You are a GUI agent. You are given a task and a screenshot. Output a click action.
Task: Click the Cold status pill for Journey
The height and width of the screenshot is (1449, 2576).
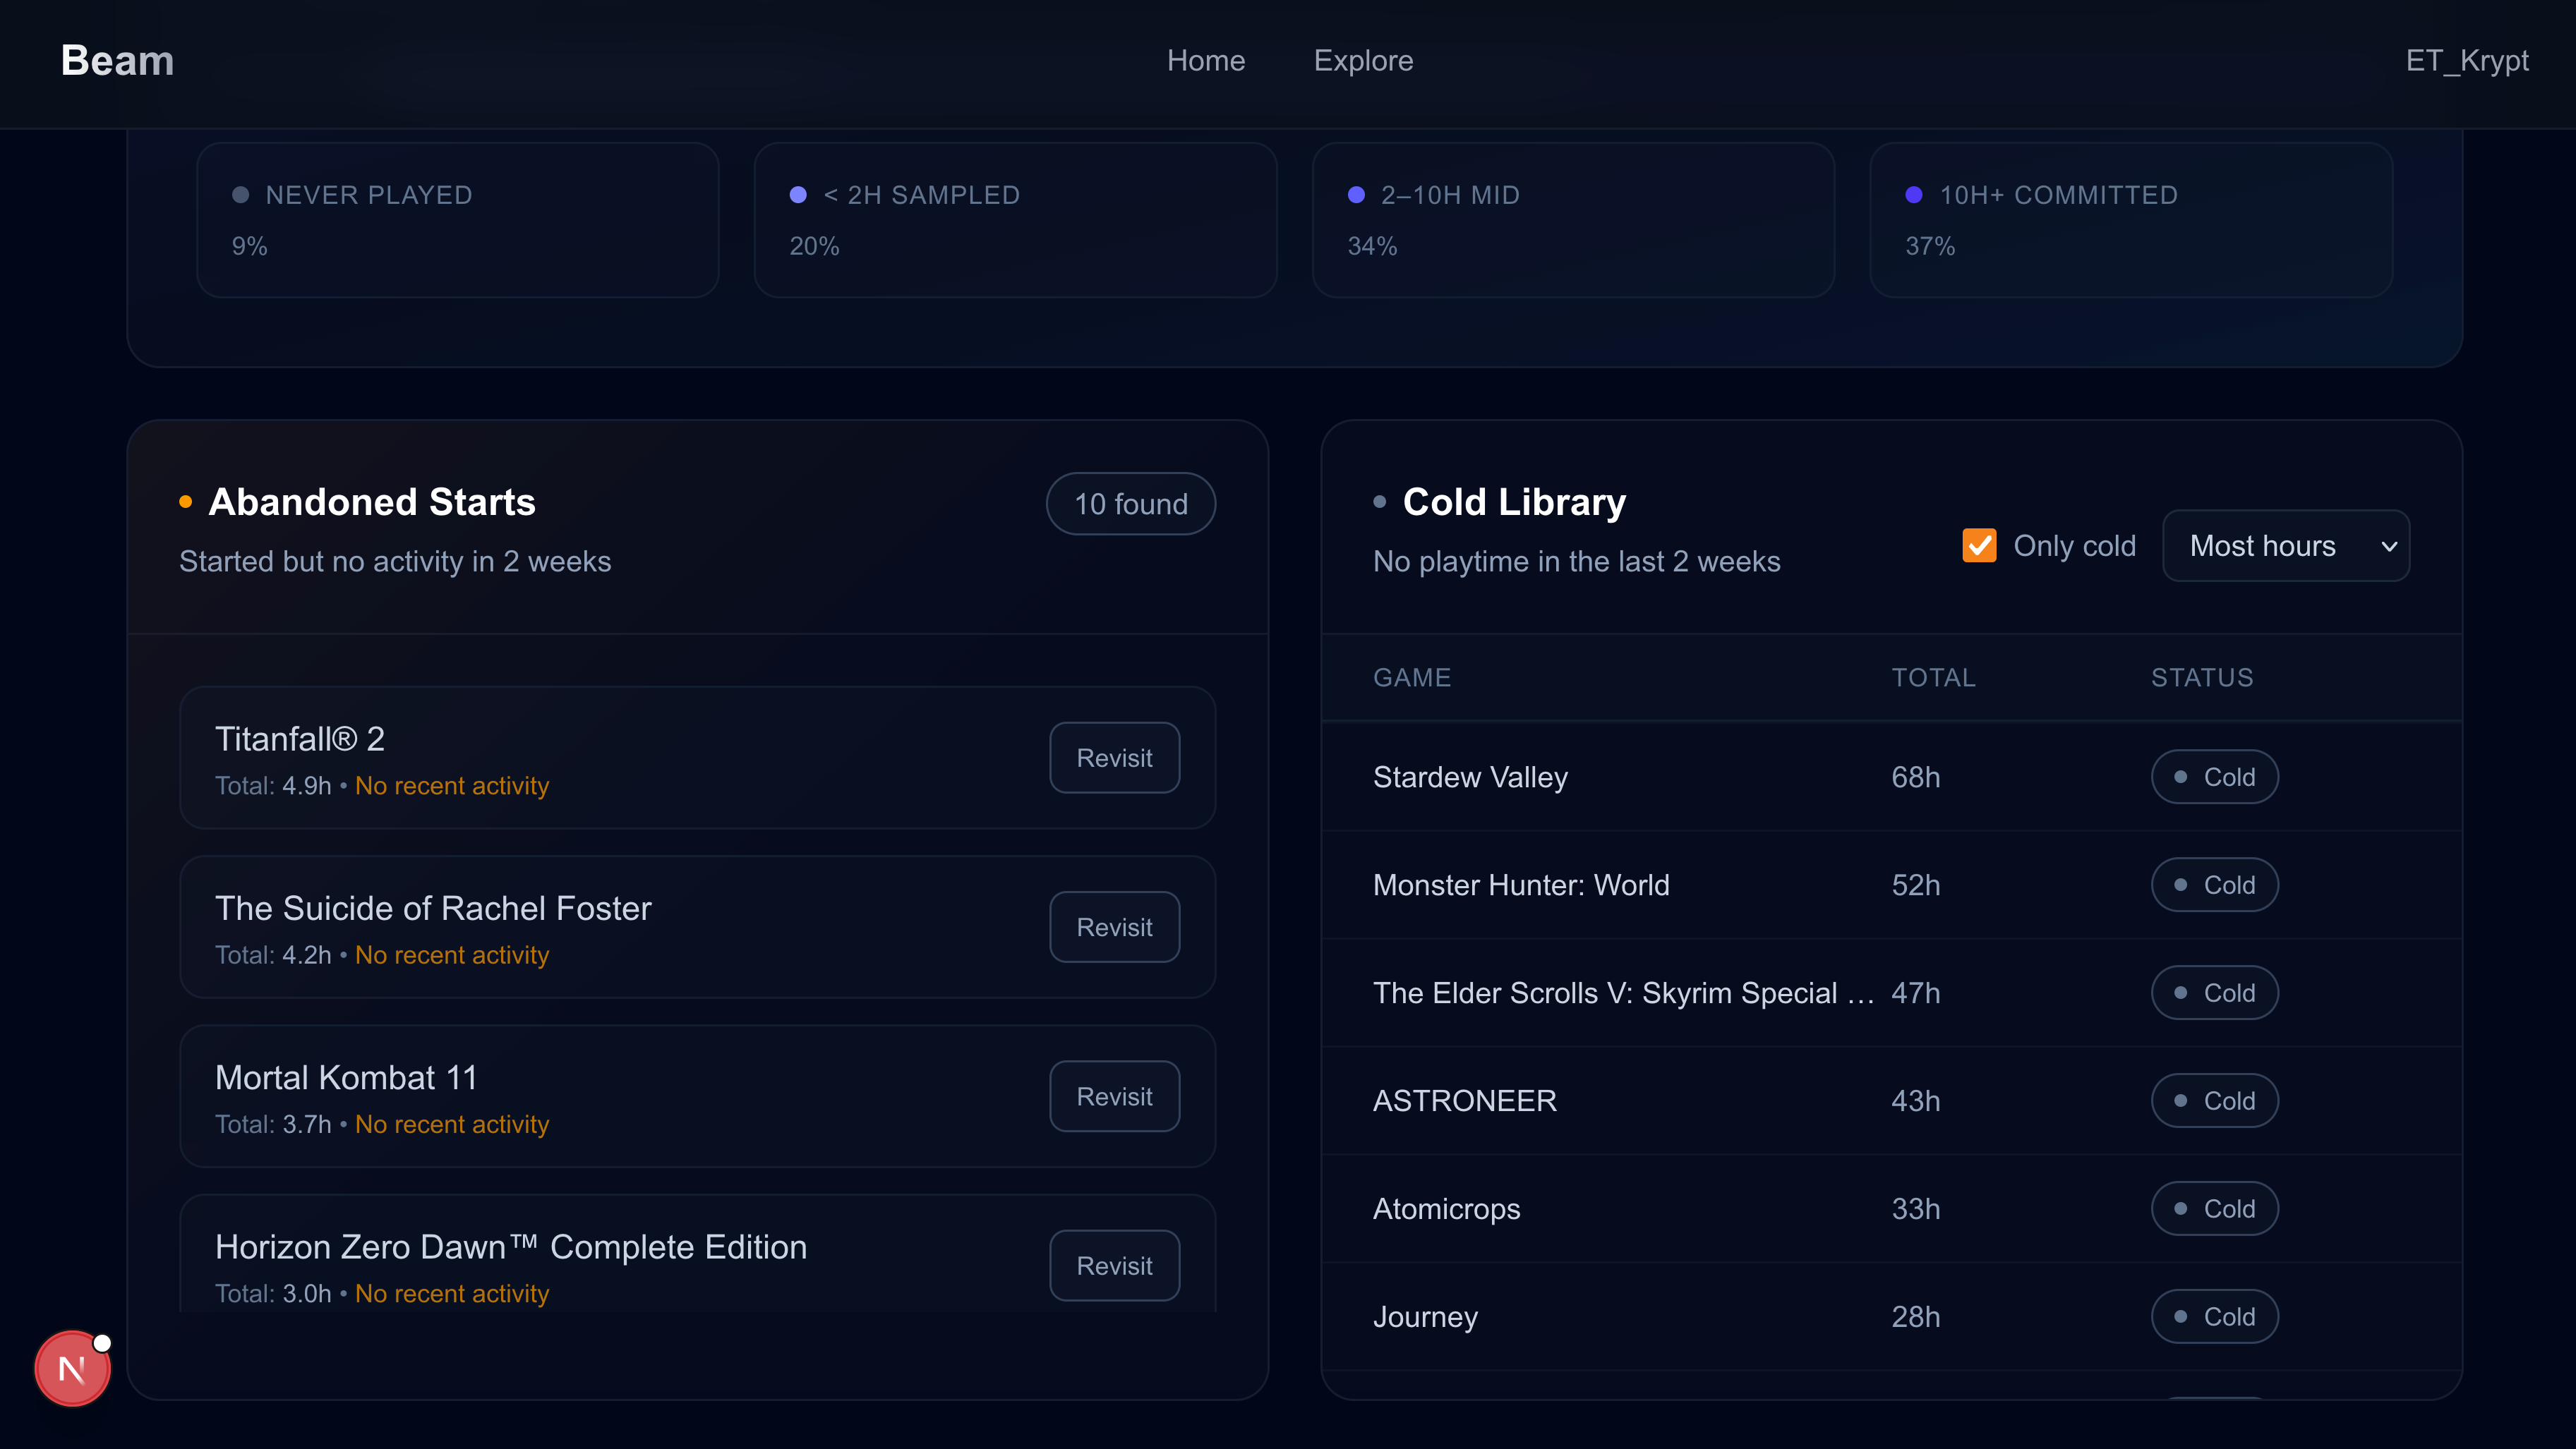(2214, 1316)
